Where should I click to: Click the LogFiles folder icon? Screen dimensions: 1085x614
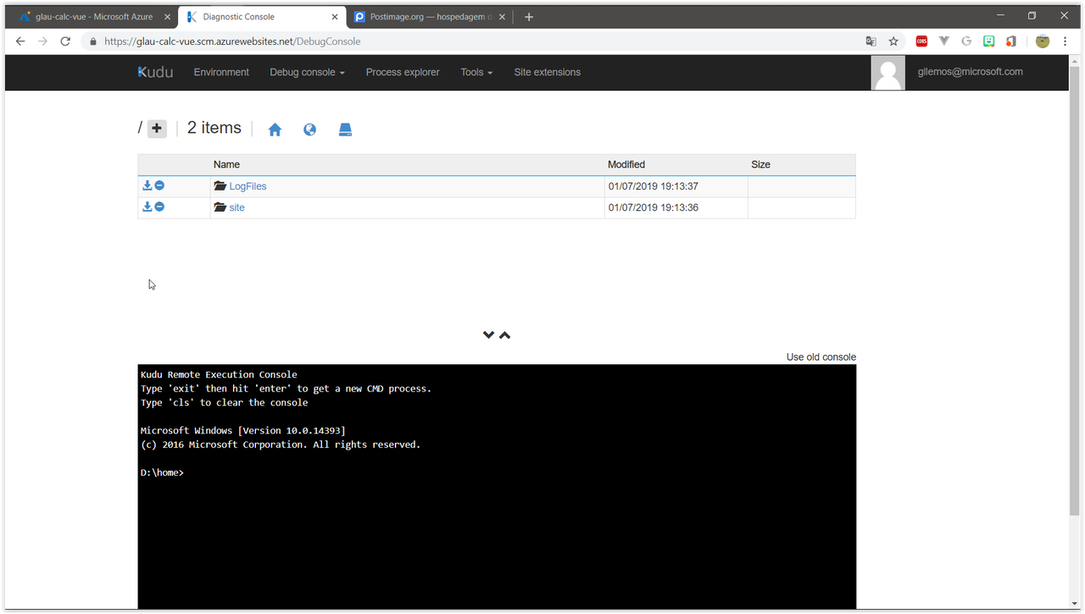point(220,185)
